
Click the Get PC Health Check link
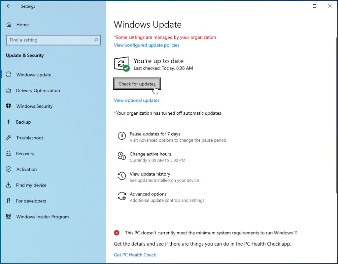coord(135,255)
